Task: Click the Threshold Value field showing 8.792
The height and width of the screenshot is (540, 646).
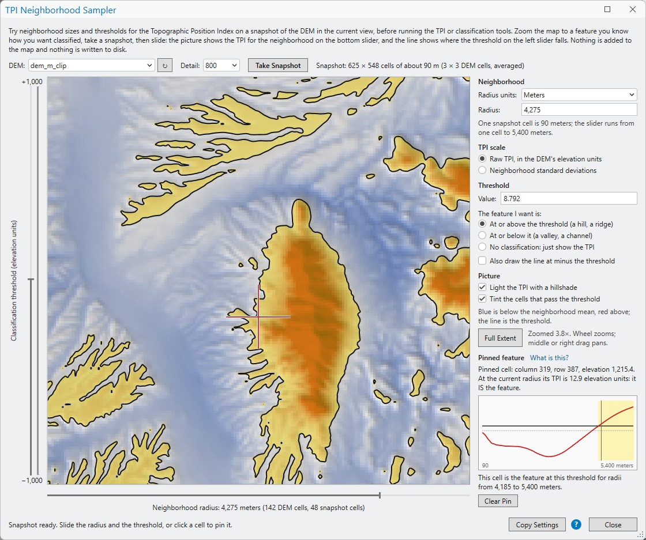Action: (x=569, y=198)
